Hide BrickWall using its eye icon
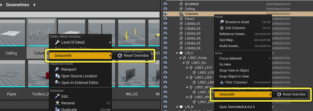The width and height of the screenshot is (313, 111). point(165,4)
